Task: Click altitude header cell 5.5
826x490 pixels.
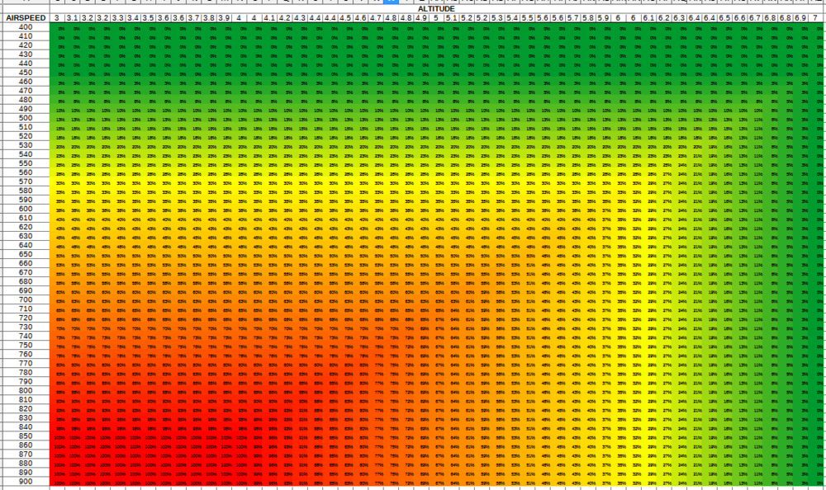Action: (x=527, y=18)
